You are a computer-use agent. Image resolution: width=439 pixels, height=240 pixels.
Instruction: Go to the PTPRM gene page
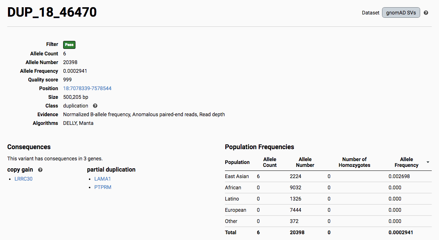click(x=103, y=187)
